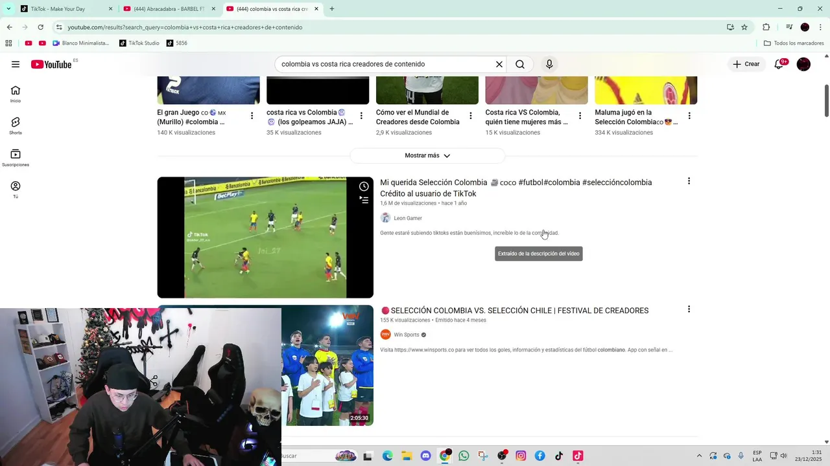Reload the page in Chrome
The image size is (830, 466).
40,27
